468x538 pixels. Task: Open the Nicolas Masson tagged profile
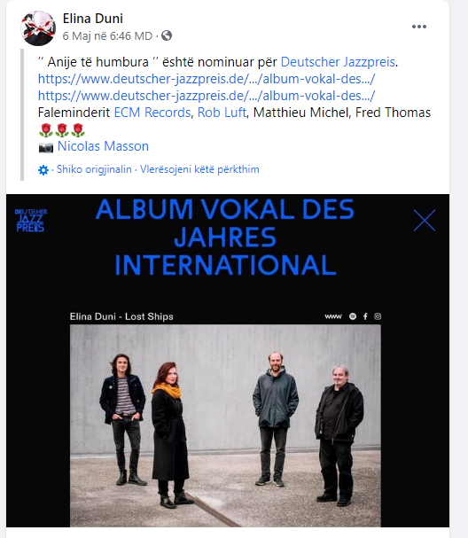point(103,146)
